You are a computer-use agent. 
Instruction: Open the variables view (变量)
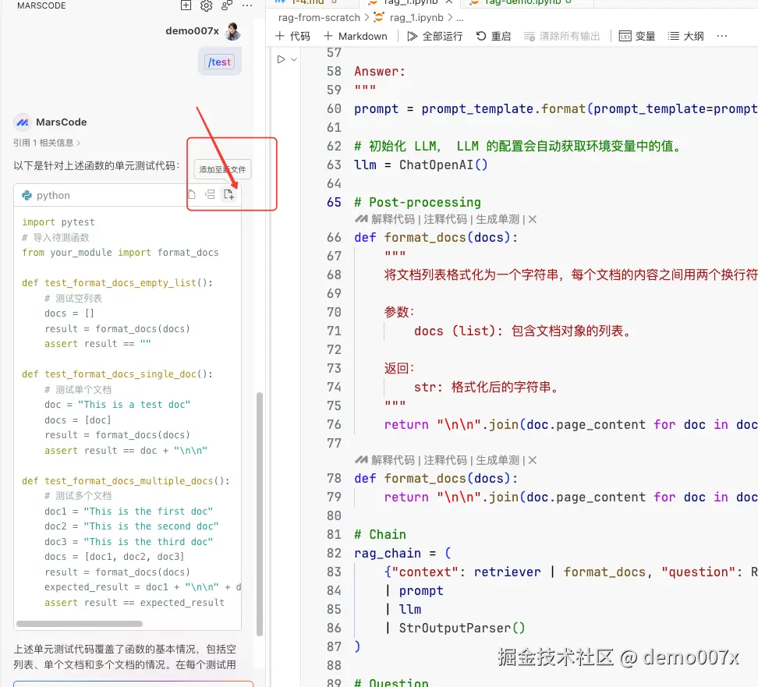point(637,36)
